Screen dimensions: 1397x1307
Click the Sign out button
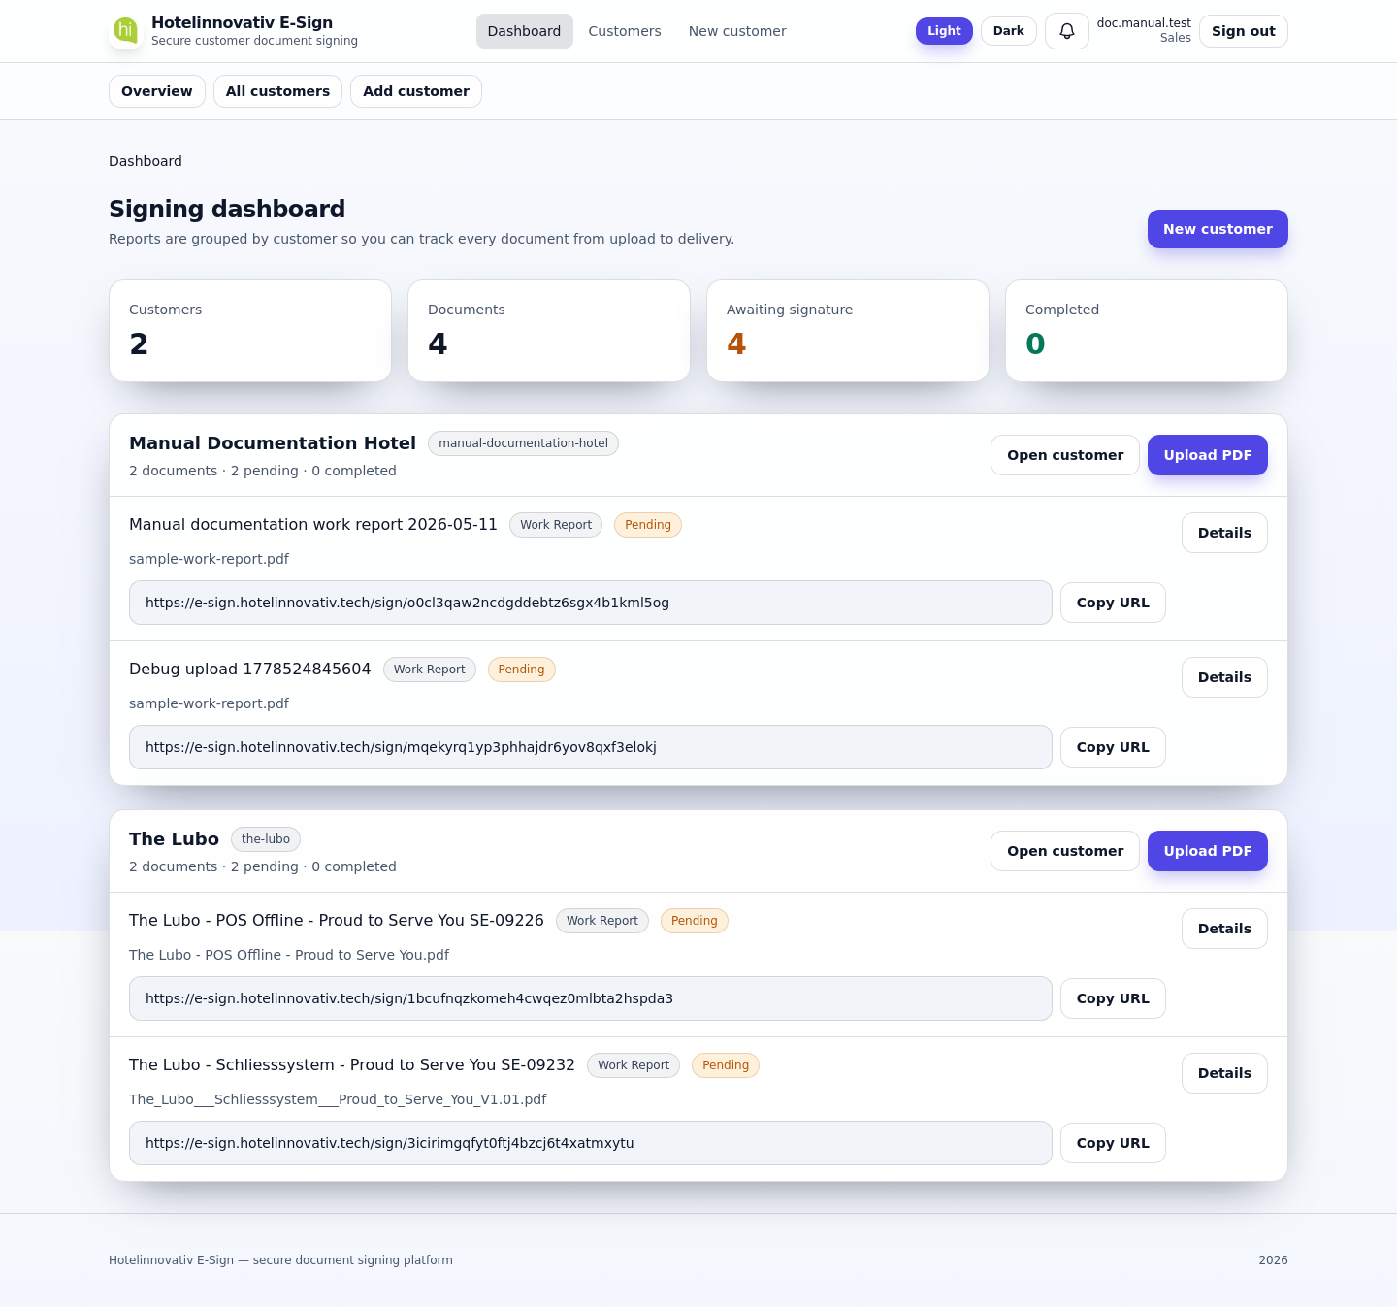click(x=1243, y=31)
